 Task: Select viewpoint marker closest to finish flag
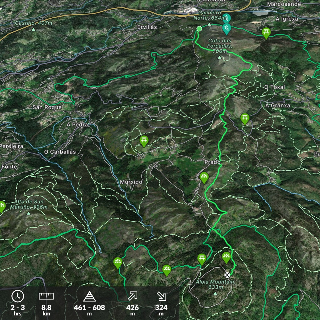click(x=226, y=257)
